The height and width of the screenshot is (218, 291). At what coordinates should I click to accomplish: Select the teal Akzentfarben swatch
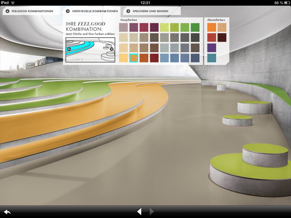coord(211,58)
